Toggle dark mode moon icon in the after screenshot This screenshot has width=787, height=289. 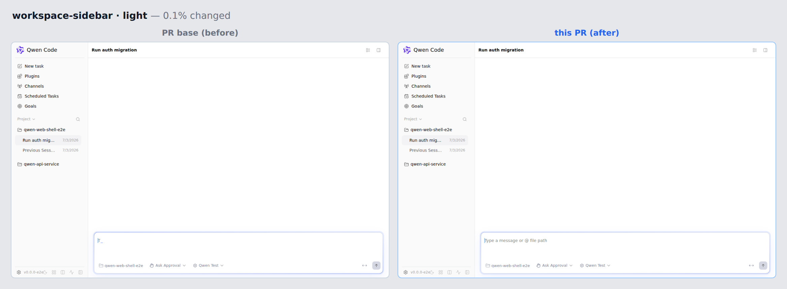tap(432, 272)
